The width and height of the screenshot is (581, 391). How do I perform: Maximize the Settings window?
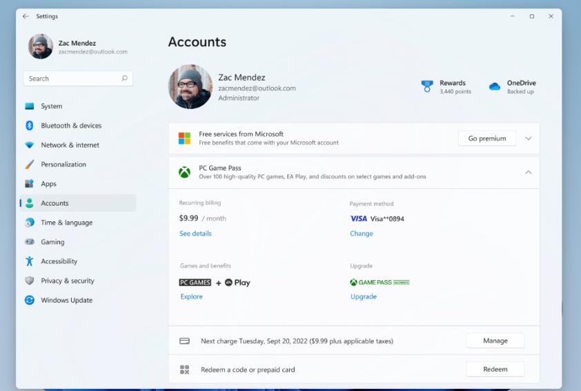point(532,17)
